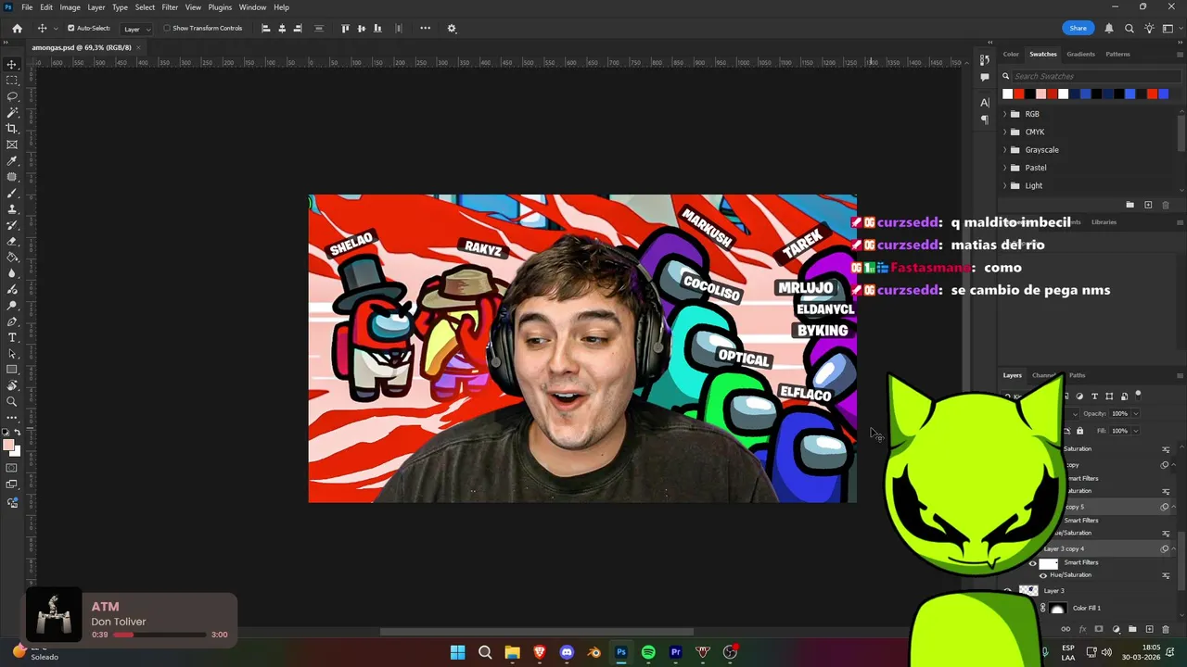Screen dimensions: 1187x667
Task: Open more options (three dots) in options bar
Action: tap(425, 28)
